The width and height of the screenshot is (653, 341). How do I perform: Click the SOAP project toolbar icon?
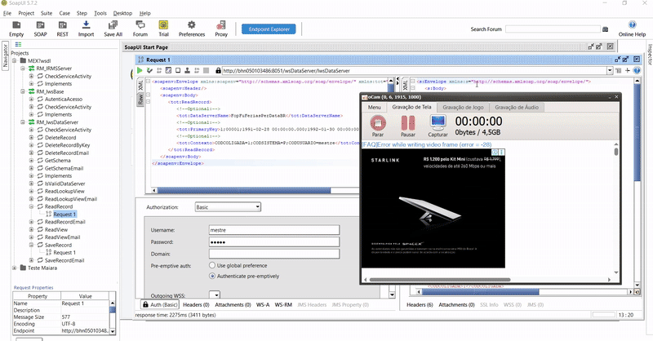click(40, 25)
